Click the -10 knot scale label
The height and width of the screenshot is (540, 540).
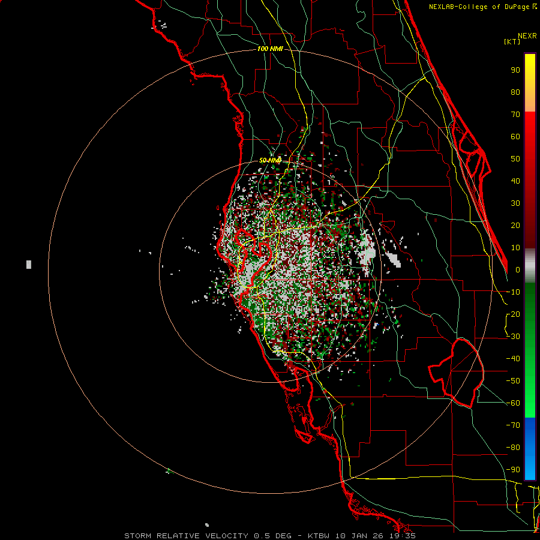pos(513,292)
